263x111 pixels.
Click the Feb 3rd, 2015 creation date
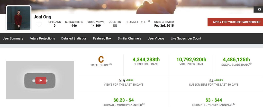pos(164,26)
